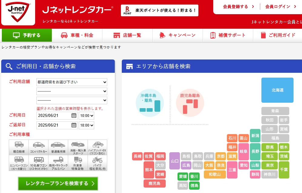Screen dimensions: 302x193
Task: Open the 店舗一覧 tab
Action: point(127,35)
